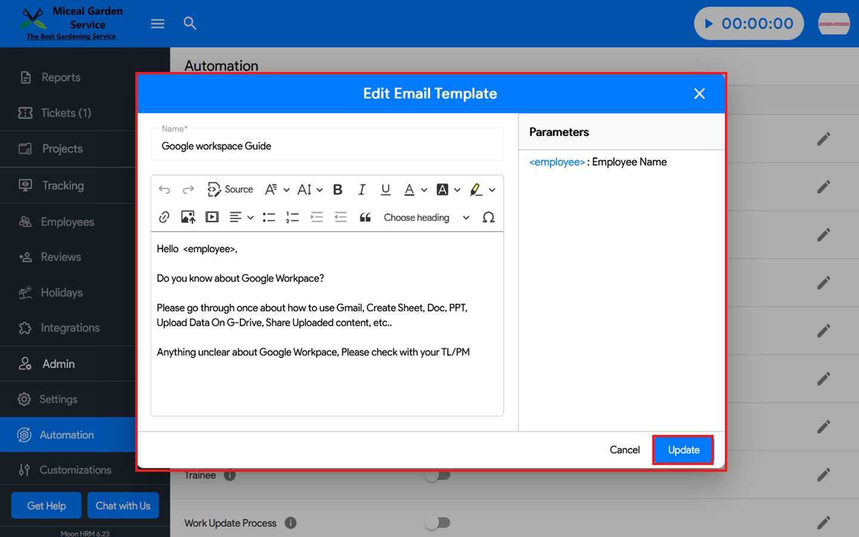This screenshot has width=859, height=537.
Task: Go to Settings in sidebar menu
Action: pyautogui.click(x=58, y=399)
